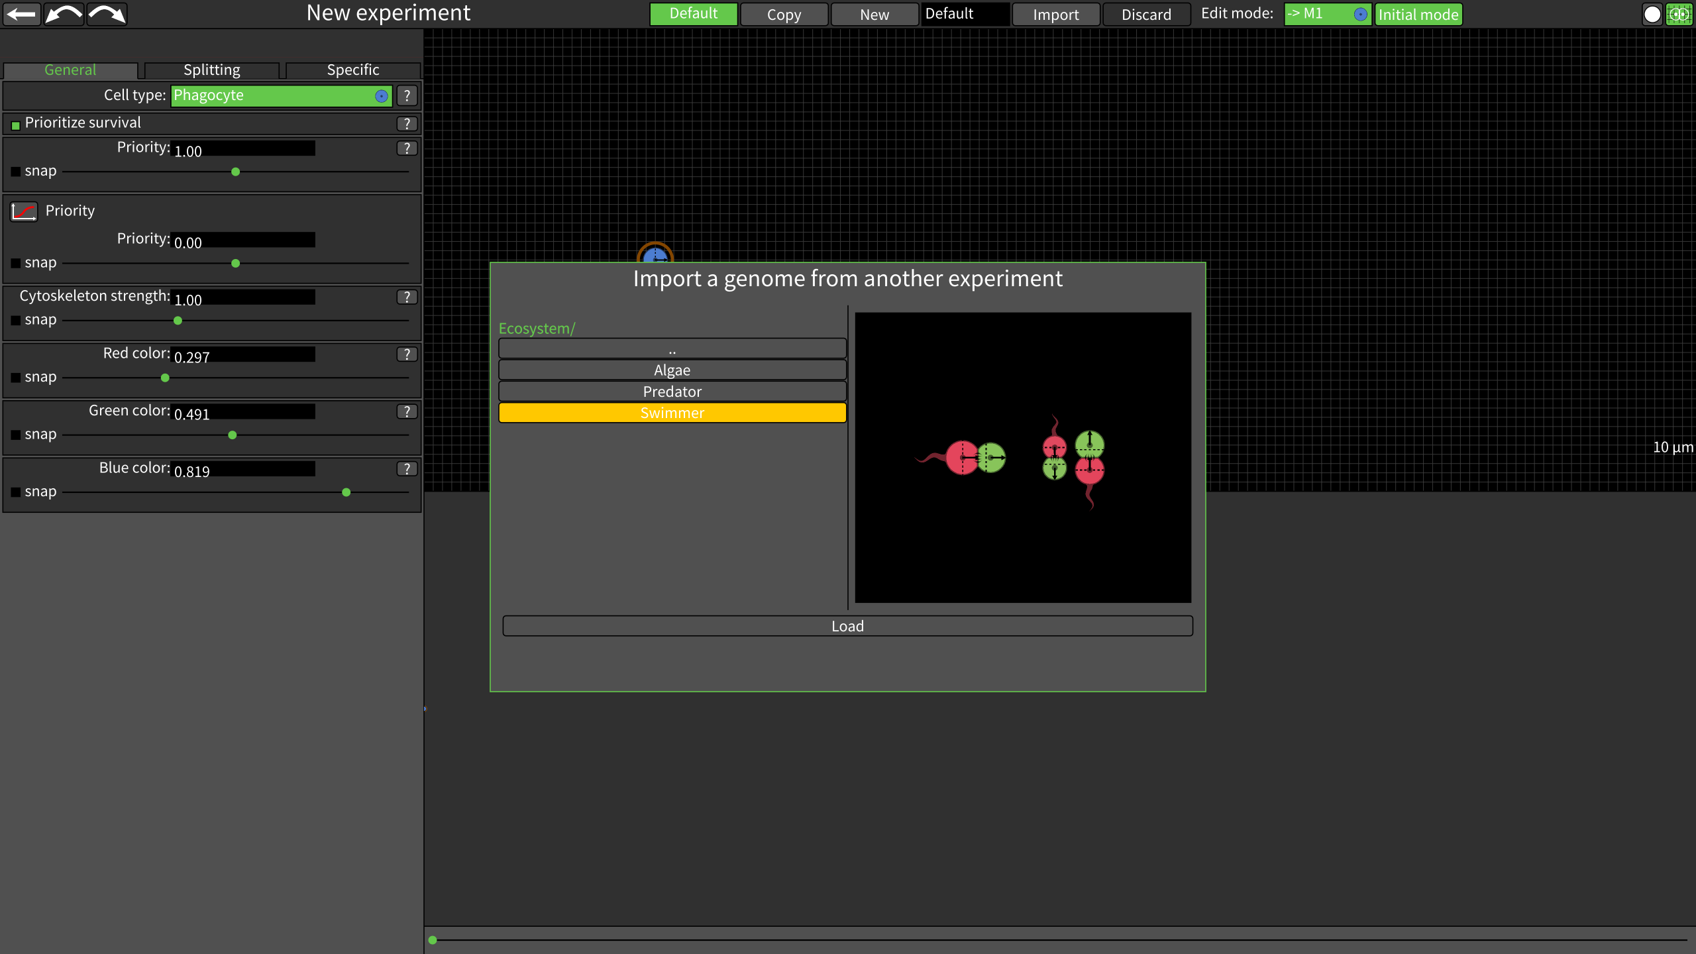Enable snap for Blue color
This screenshot has width=1696, height=954.
(16, 492)
